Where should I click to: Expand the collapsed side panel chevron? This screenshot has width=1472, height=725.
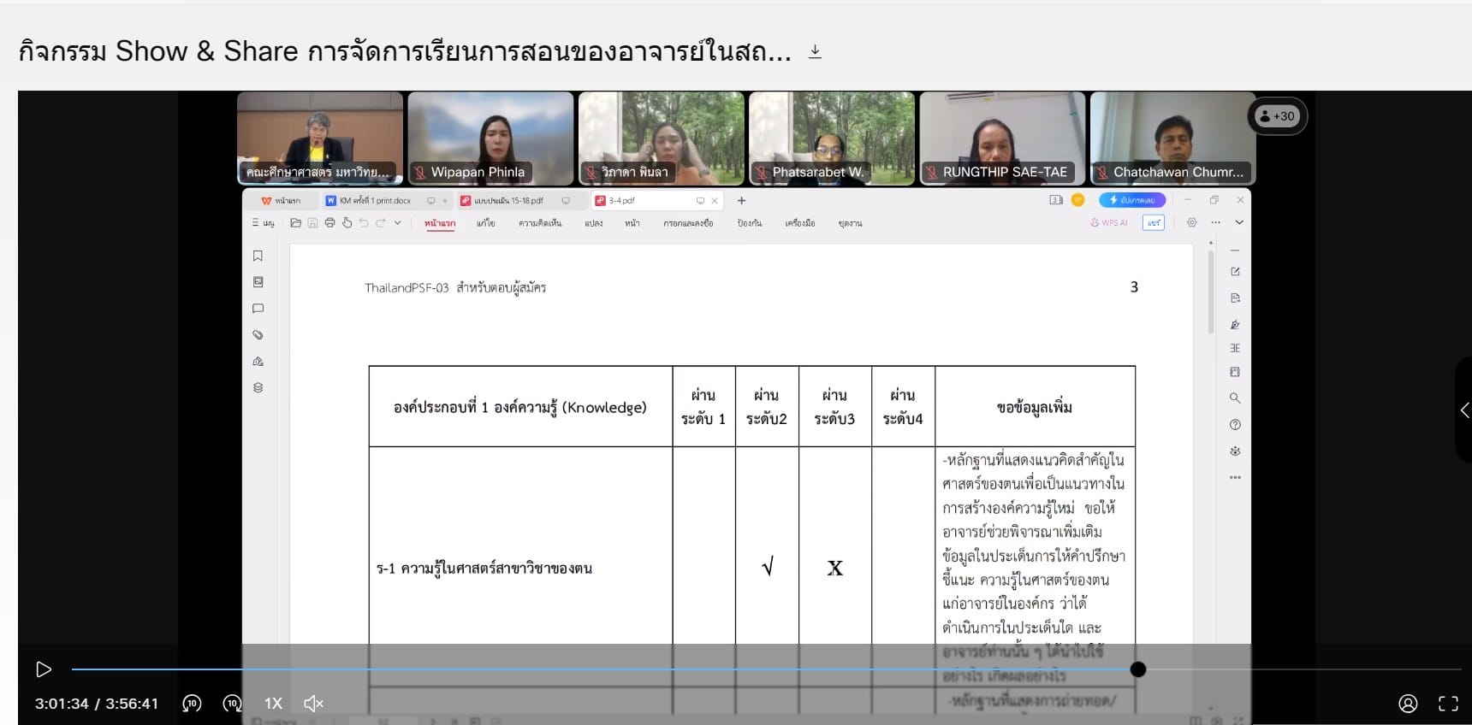pos(1463,410)
